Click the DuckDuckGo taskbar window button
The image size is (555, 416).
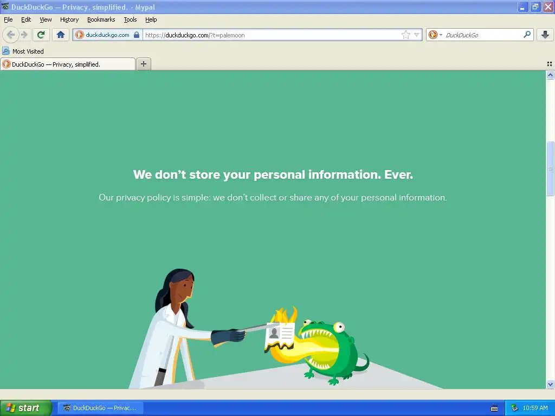[x=100, y=408]
